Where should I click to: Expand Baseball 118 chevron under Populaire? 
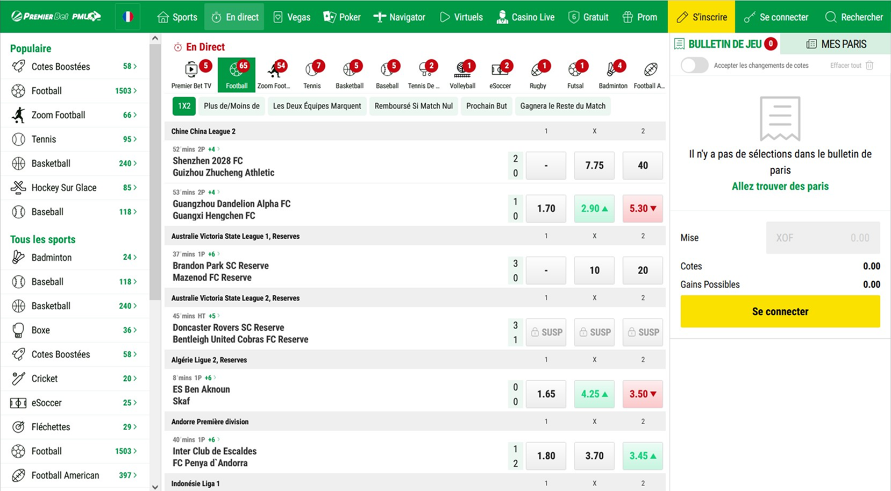coord(135,212)
